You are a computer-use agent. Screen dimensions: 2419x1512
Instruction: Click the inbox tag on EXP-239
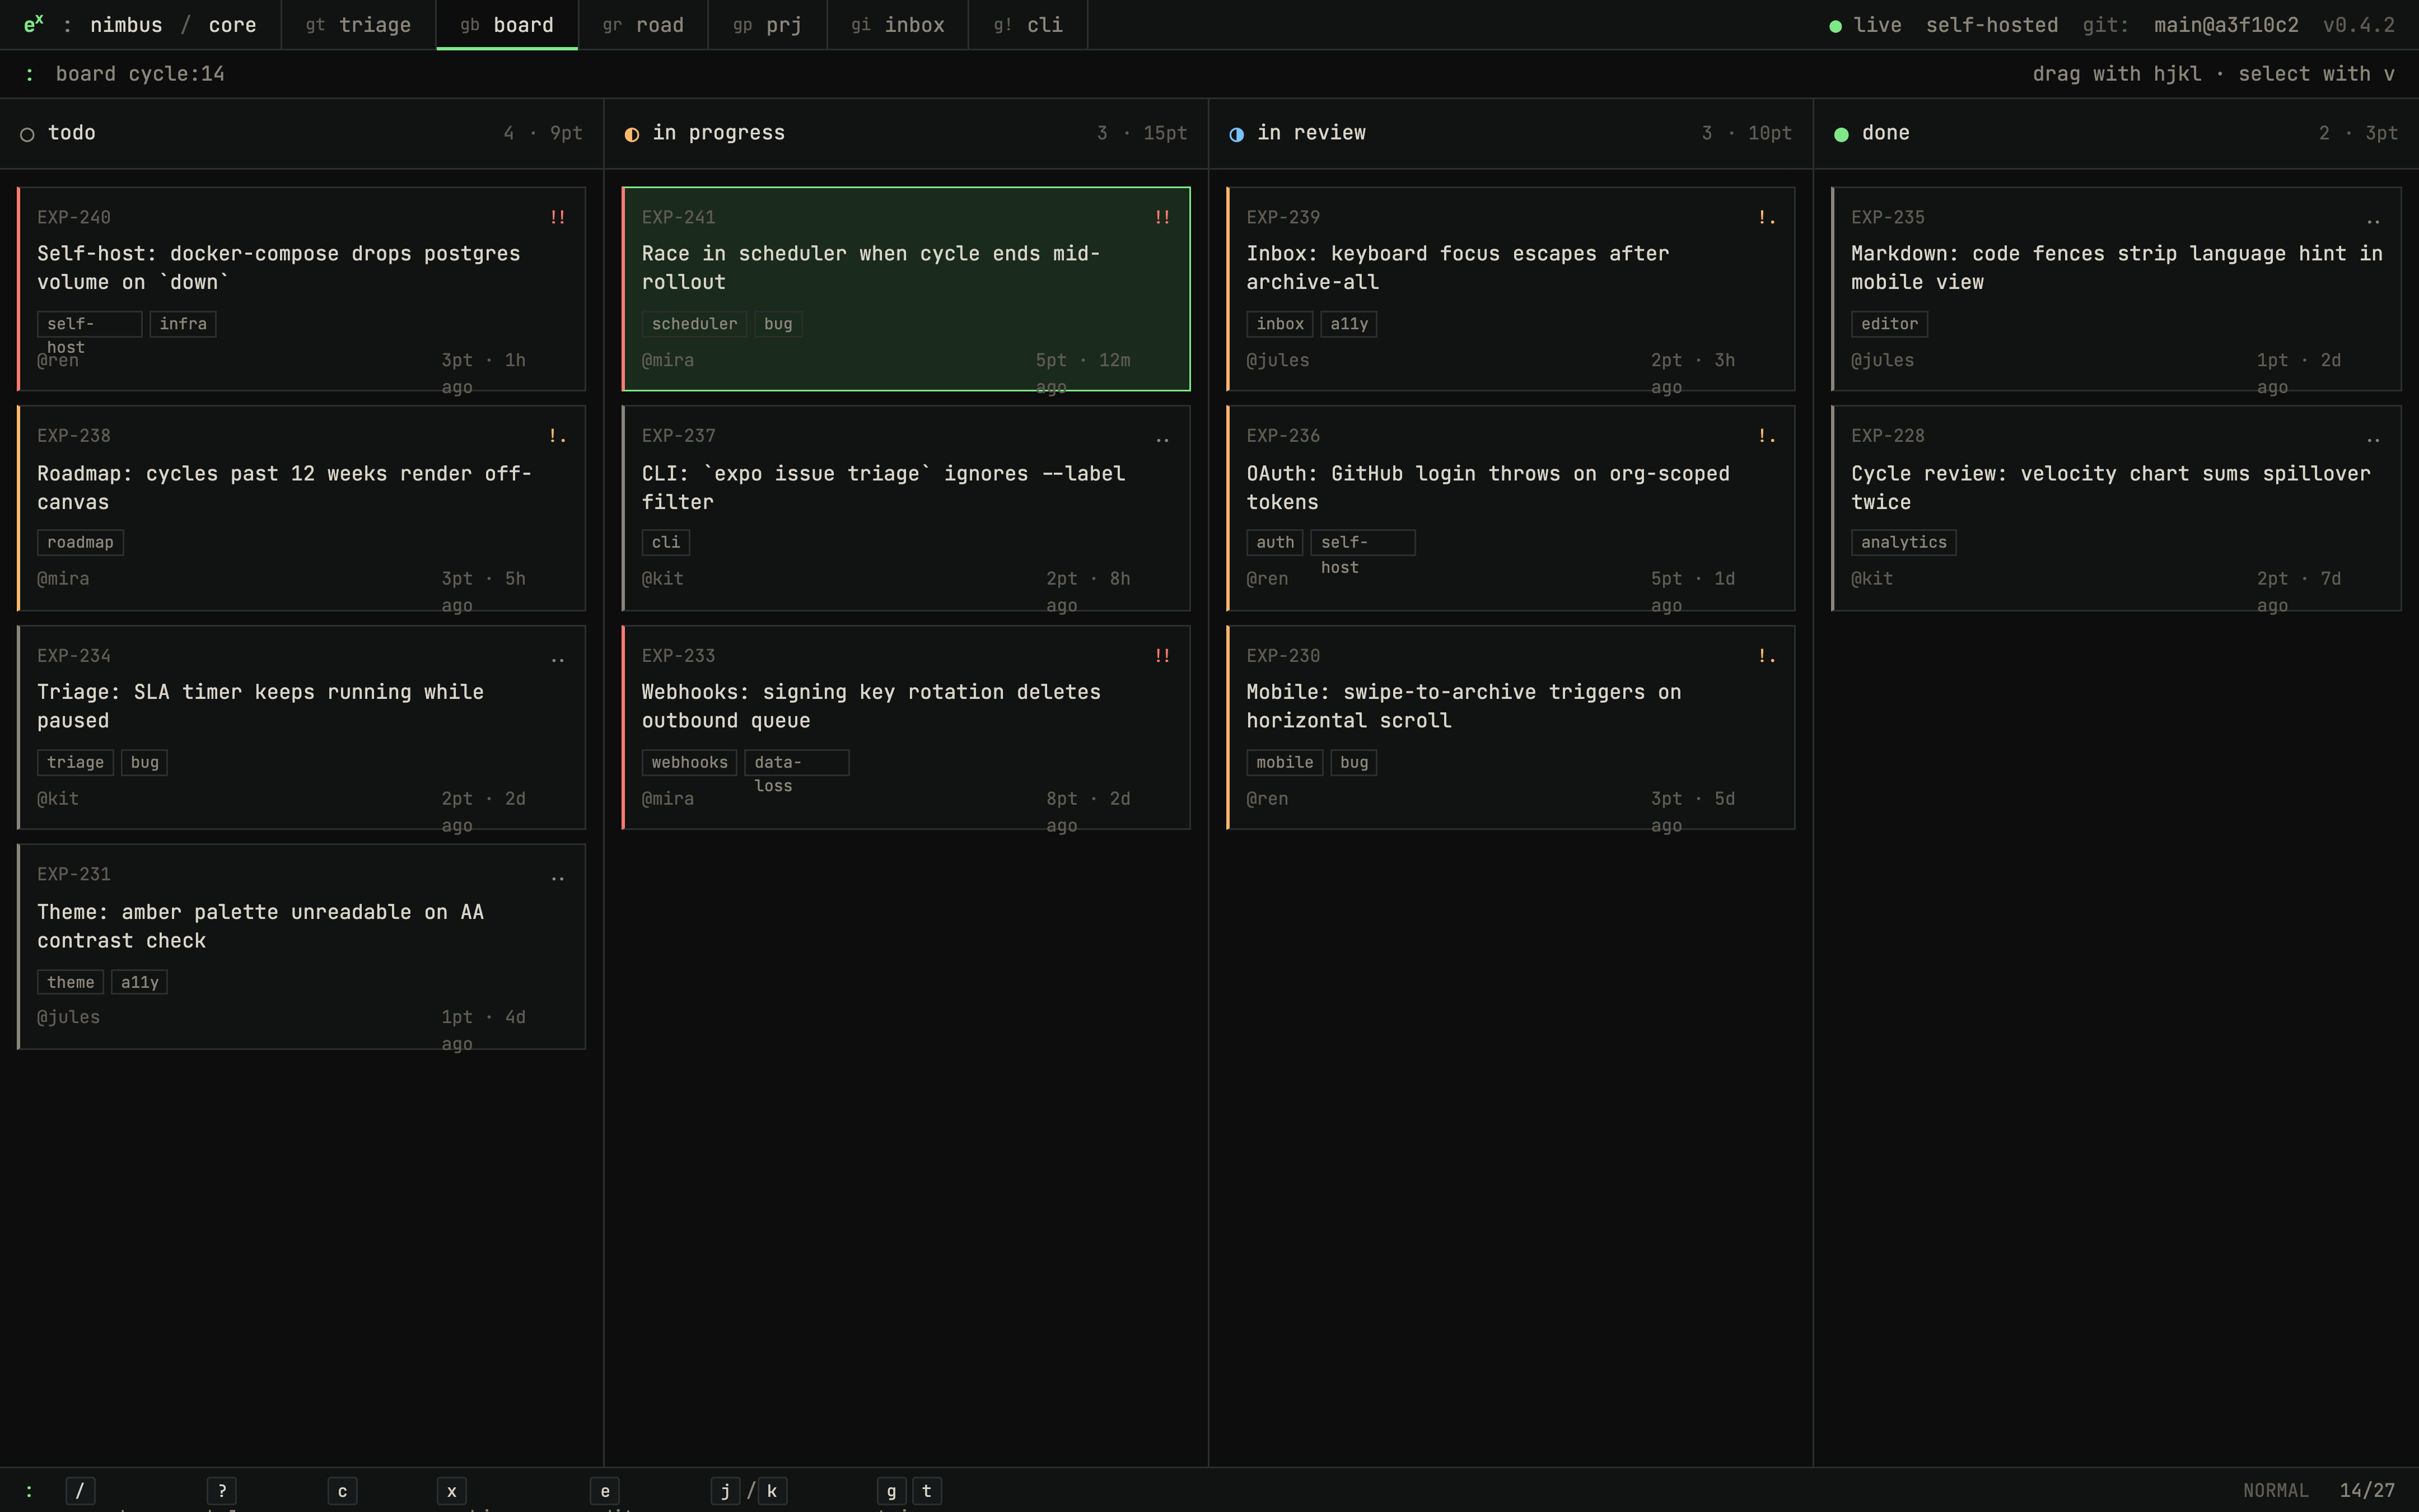click(1279, 324)
